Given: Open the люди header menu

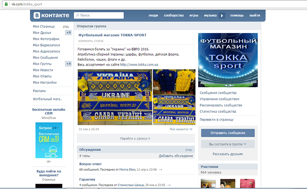Looking at the screenshot, I should pyautogui.click(x=153, y=15).
